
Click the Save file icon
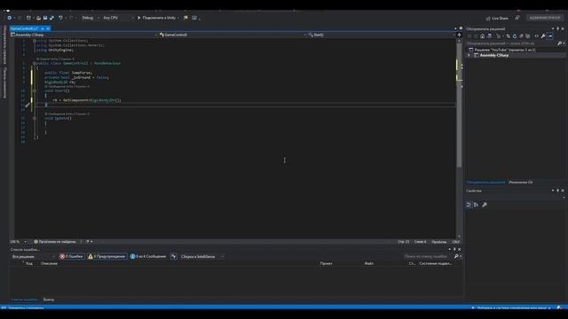click(x=45, y=18)
